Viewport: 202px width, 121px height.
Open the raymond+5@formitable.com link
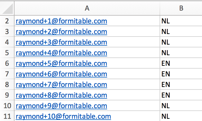pos(61,64)
